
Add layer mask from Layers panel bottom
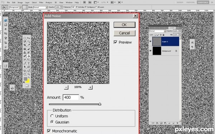coord(161,123)
